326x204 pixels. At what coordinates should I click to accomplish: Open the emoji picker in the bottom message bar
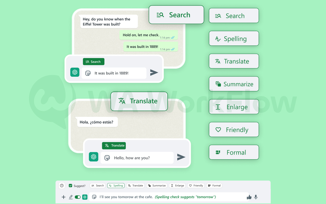coord(94,197)
